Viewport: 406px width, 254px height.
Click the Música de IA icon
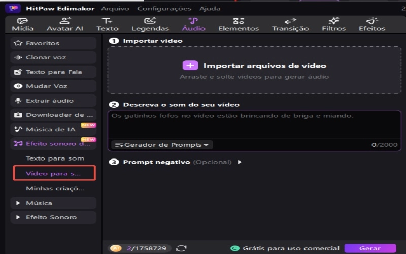click(18, 129)
